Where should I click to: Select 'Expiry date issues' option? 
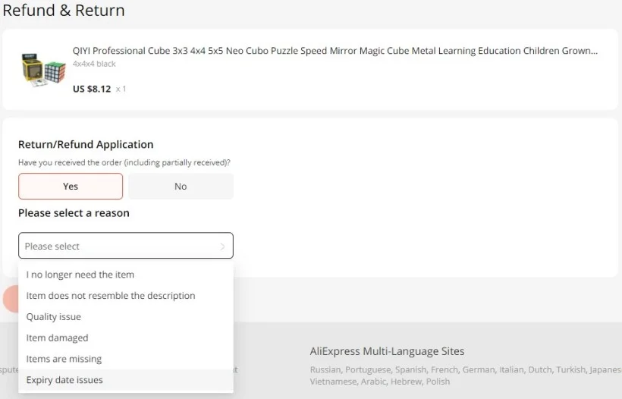tap(126, 380)
